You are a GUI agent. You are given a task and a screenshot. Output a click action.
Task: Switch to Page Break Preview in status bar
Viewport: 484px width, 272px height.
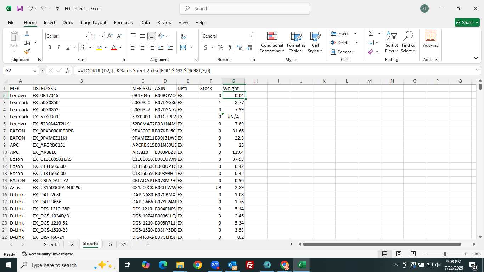tap(413, 254)
